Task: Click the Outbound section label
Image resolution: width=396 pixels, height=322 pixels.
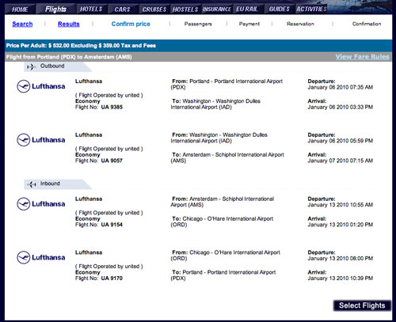Action: click(52, 66)
